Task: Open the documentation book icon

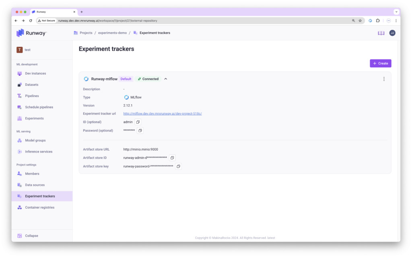Action: [381, 33]
